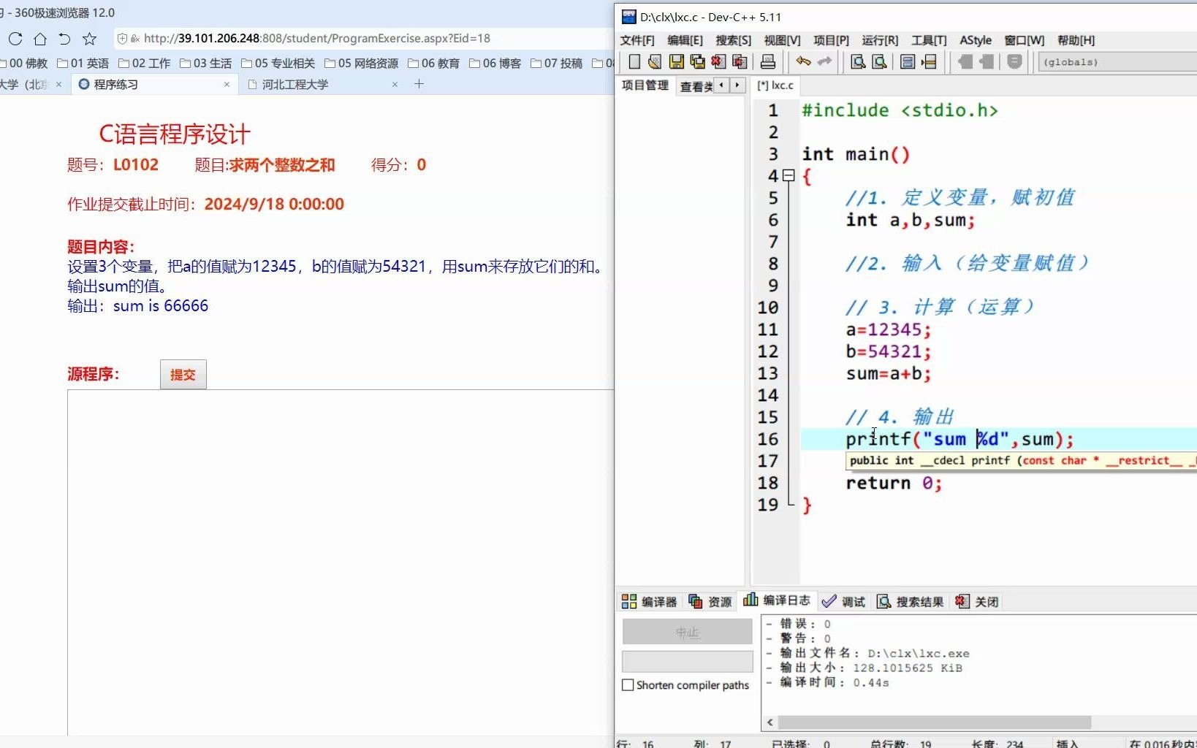Click the second greyed-out arrow toolbar icon
Screen dimensions: 1197x748
(987, 62)
